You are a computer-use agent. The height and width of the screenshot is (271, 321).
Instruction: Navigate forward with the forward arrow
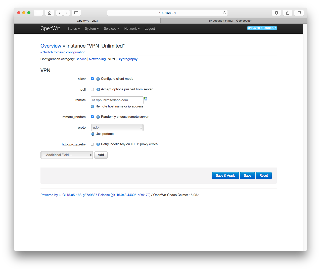(66, 13)
